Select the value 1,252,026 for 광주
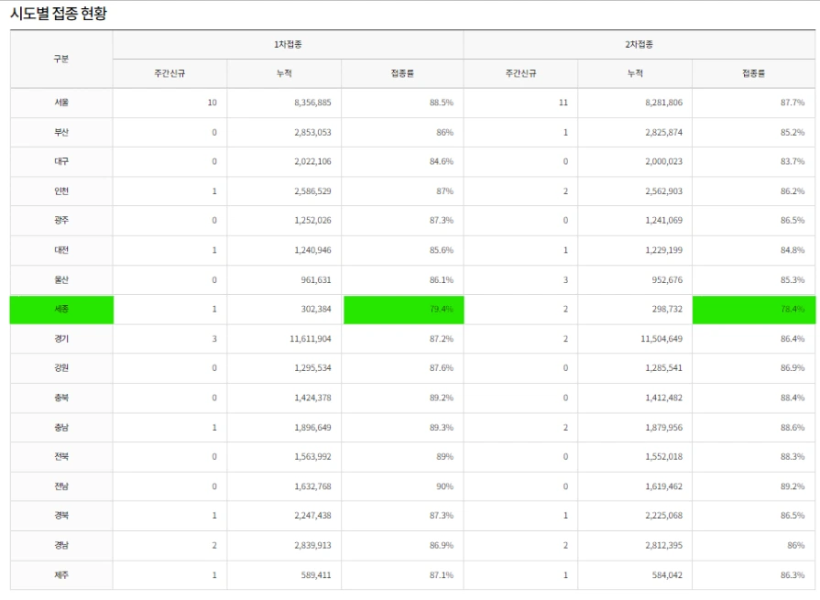Screen dimensions: 820x600 [312, 221]
